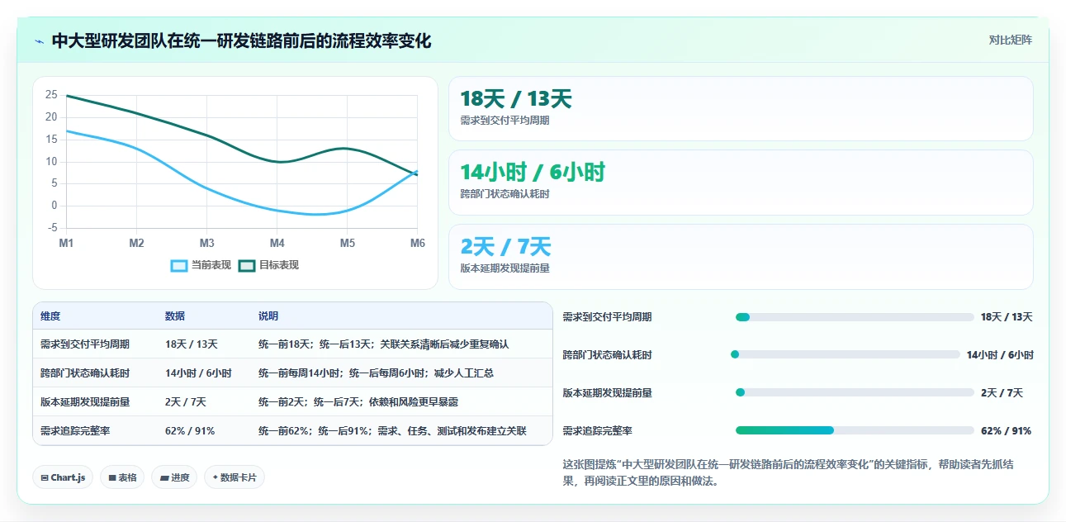Viewport: 1066px width, 522px height.
Task: Click the description starting 统一前每周14小时
Action: [x=377, y=373]
